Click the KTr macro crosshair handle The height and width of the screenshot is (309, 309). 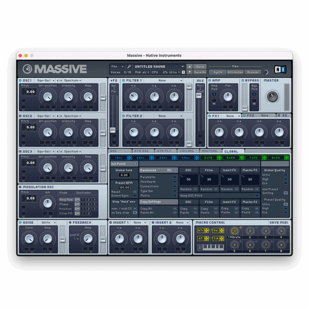pyautogui.click(x=206, y=230)
